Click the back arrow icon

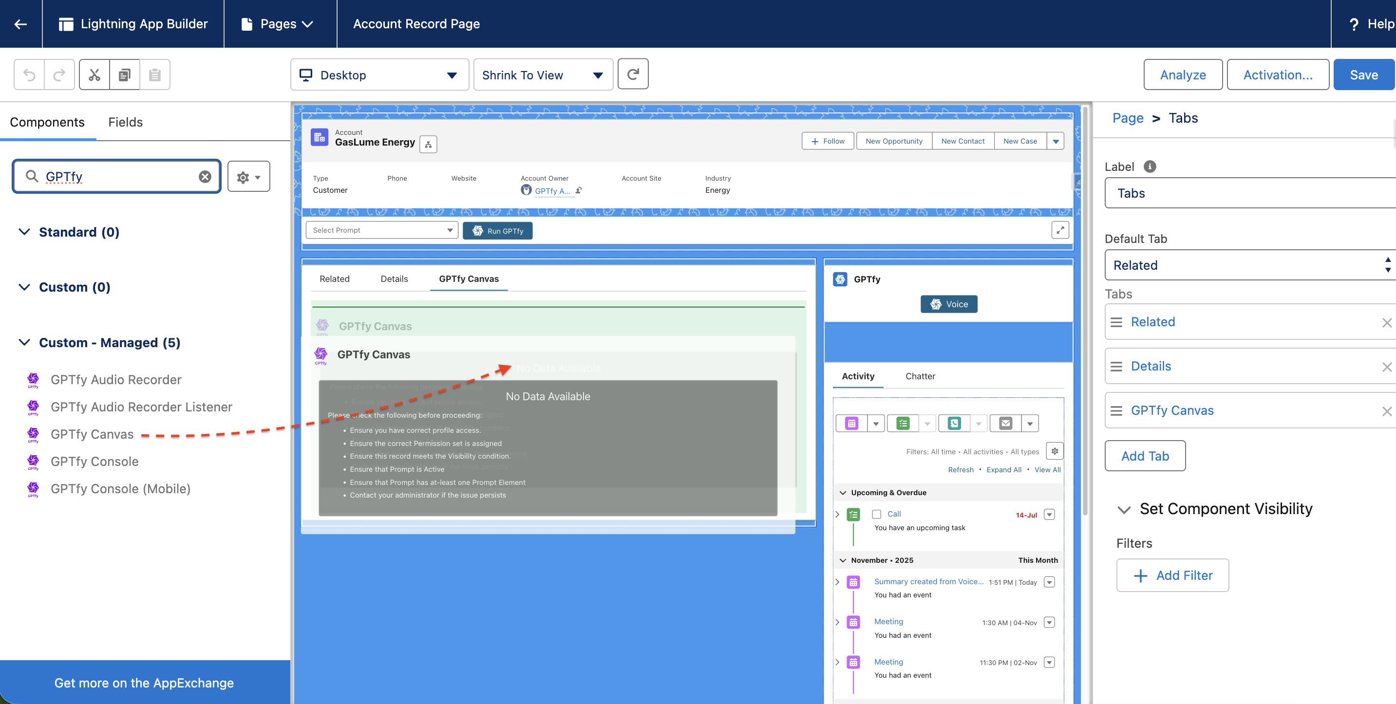point(20,24)
